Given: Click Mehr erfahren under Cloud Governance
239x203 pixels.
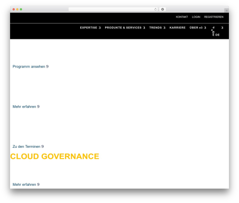Looking at the screenshot, I should click(26, 184).
